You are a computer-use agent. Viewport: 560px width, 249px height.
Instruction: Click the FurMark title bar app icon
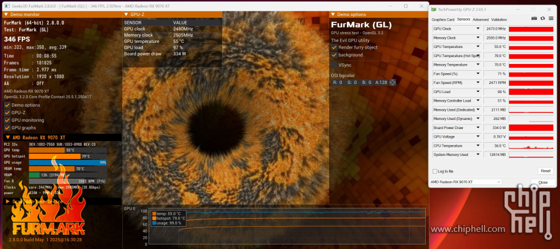[6, 6]
